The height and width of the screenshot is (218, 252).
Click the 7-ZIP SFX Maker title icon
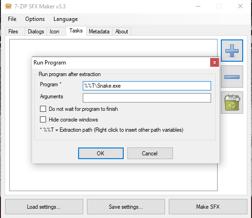pyautogui.click(x=8, y=6)
